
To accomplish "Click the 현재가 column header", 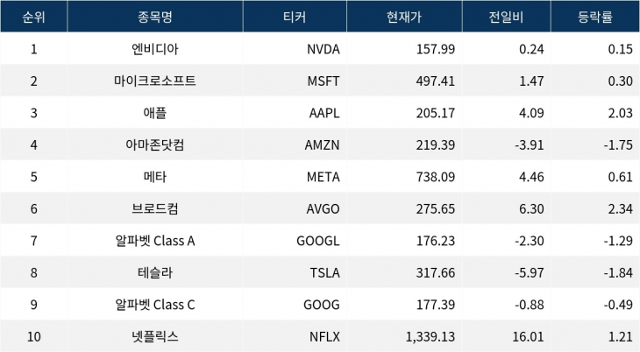I will point(404,16).
